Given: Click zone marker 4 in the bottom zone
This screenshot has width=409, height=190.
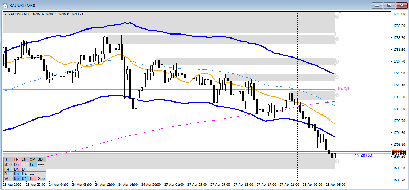Looking at the screenshot, I should click(x=337, y=161).
